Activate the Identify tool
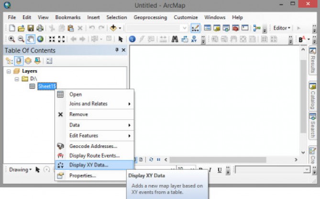 pyautogui.click(x=132, y=39)
